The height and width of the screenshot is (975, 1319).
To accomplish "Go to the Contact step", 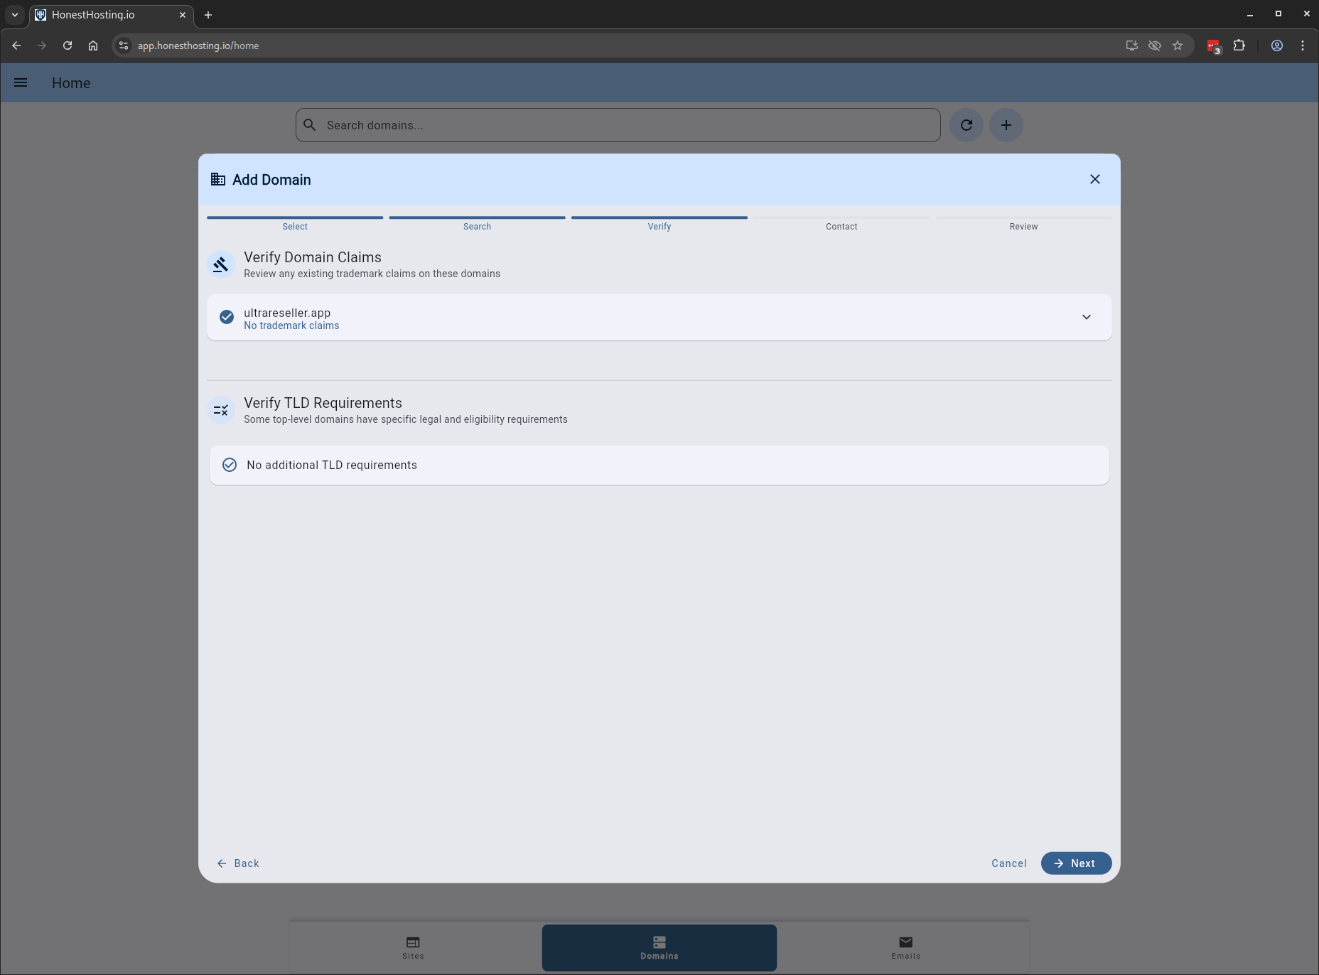I will [841, 226].
